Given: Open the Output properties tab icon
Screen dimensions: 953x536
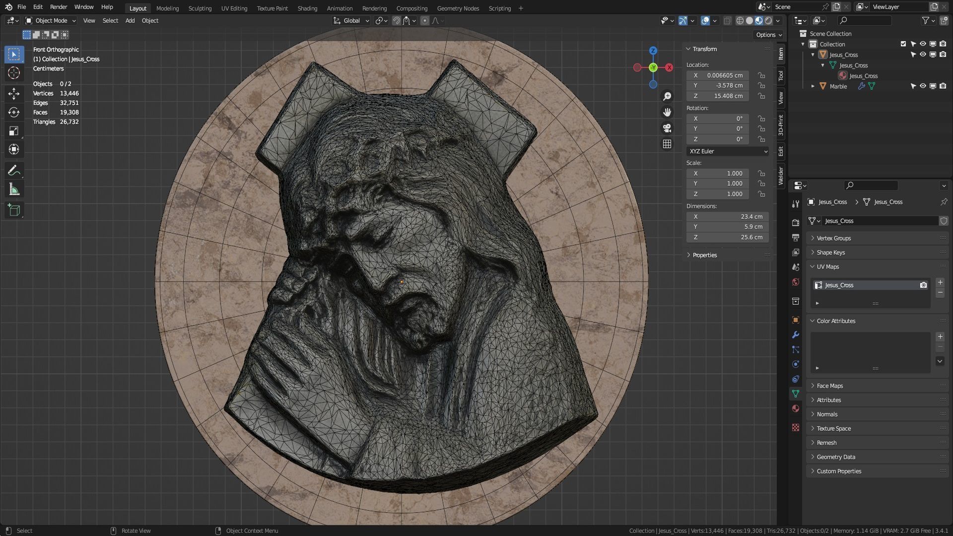Looking at the screenshot, I should point(796,237).
